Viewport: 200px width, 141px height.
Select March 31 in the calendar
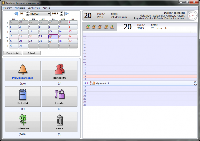tap(24, 46)
